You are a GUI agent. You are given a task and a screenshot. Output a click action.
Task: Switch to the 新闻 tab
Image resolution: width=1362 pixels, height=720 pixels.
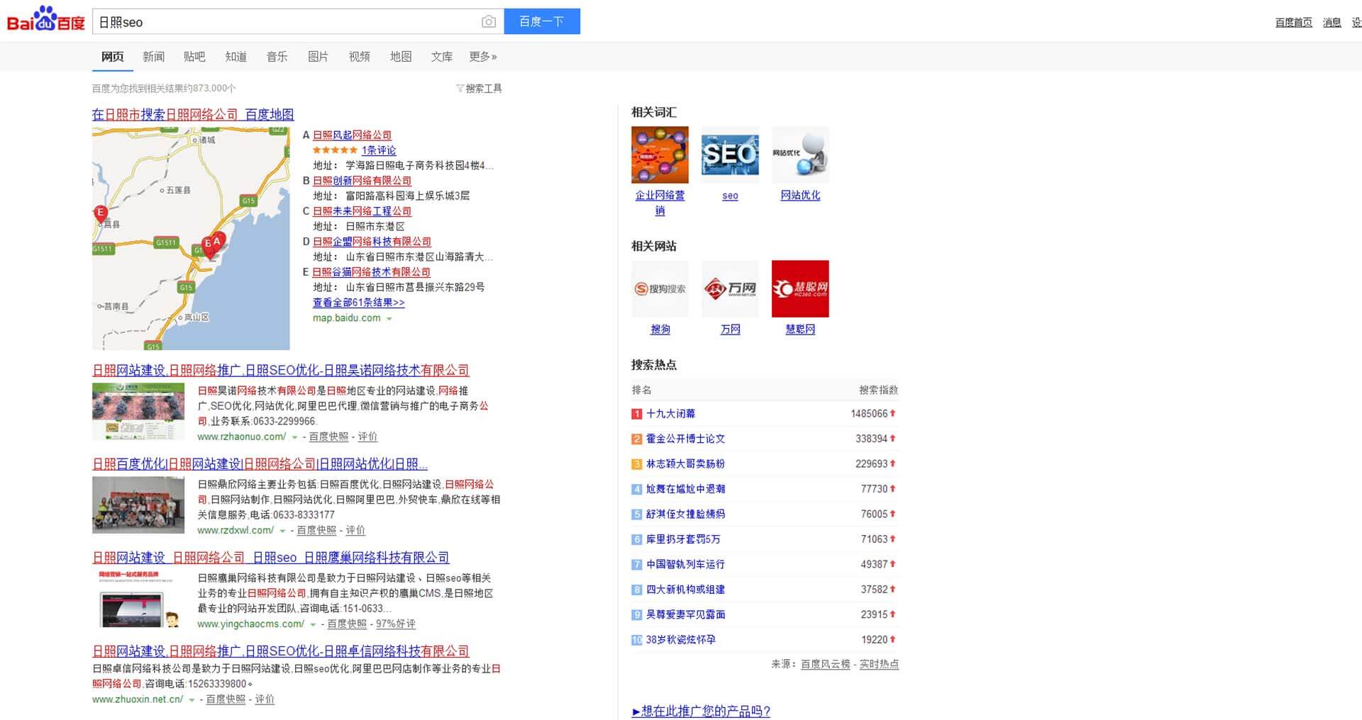pos(153,57)
